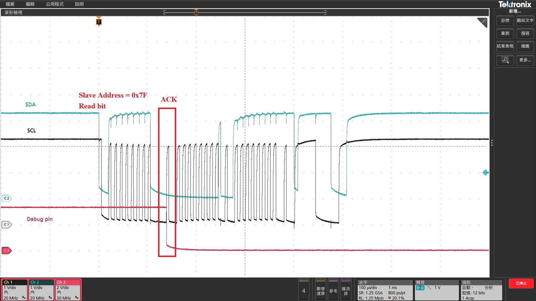Click the Ch 2 bandwidth limit Bw icon
Image resolution: width=536 pixels, height=301 pixels.
(x=51, y=298)
